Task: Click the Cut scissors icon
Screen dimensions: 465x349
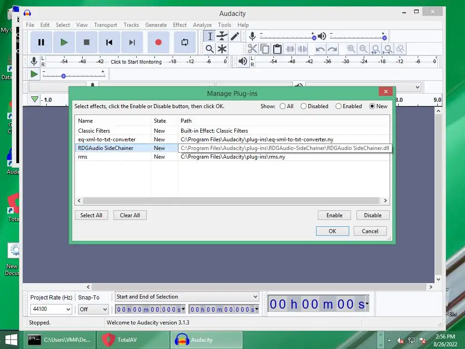Action: pos(252,49)
